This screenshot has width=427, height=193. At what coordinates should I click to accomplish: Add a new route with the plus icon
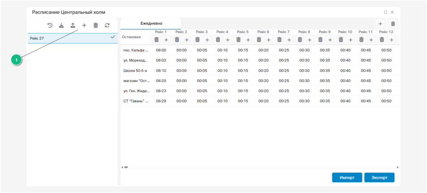point(84,26)
